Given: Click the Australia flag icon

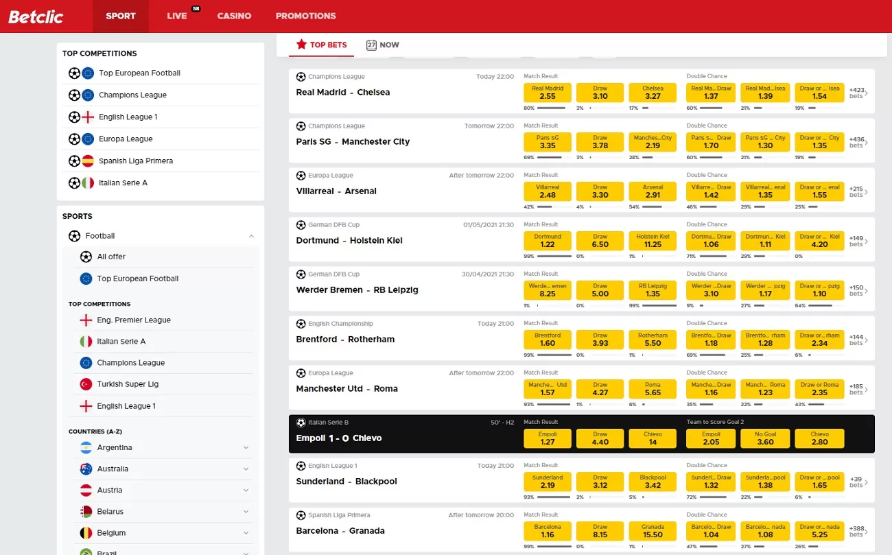Looking at the screenshot, I should (x=86, y=469).
